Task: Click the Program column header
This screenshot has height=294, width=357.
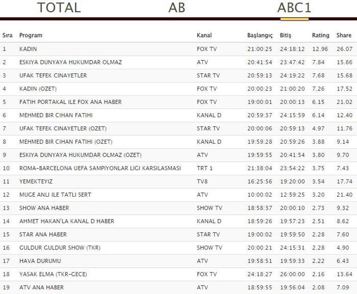Action: coord(31,35)
